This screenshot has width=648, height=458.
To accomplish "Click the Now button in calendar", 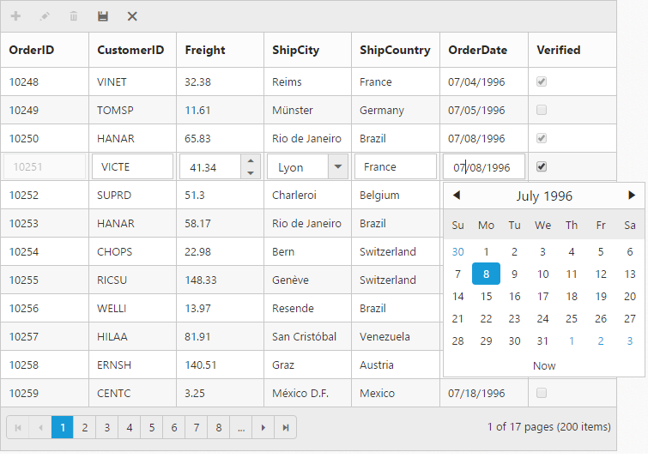I will pos(544,365).
